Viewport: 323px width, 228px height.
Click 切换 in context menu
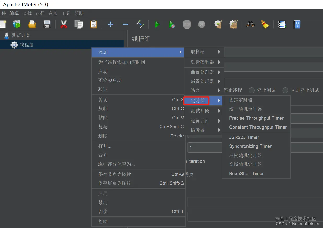pos(138,212)
